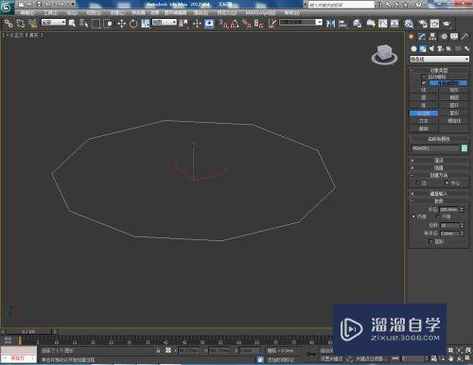Open the selection filter dropdown

click(x=54, y=23)
